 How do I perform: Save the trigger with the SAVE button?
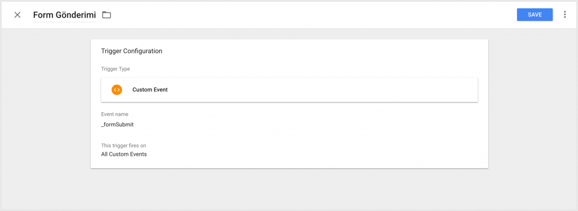(535, 15)
